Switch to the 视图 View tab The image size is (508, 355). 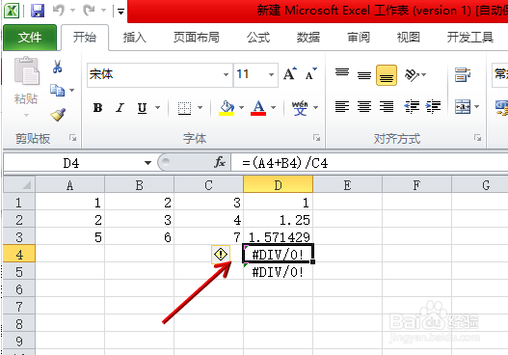pos(408,38)
